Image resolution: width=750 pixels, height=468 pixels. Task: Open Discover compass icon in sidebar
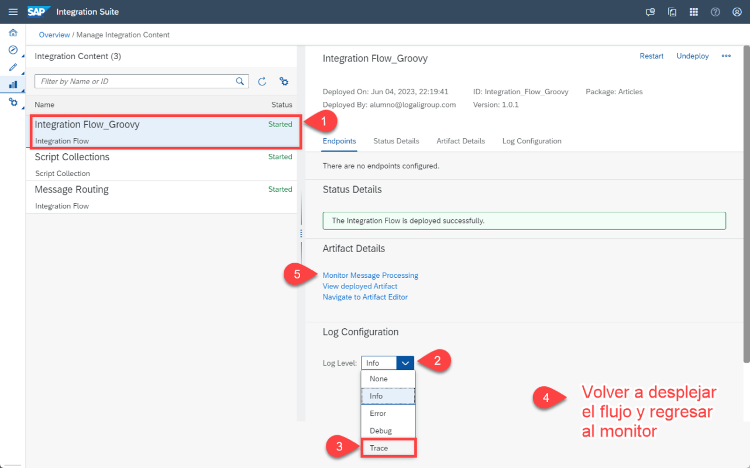(x=13, y=50)
